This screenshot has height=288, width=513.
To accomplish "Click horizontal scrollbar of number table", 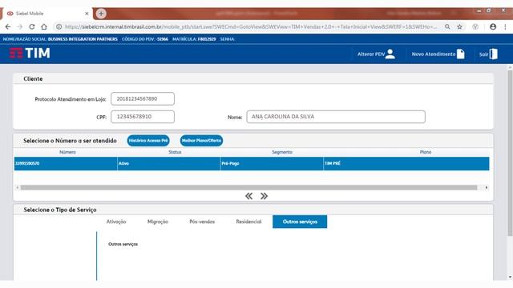I will 248,187.
